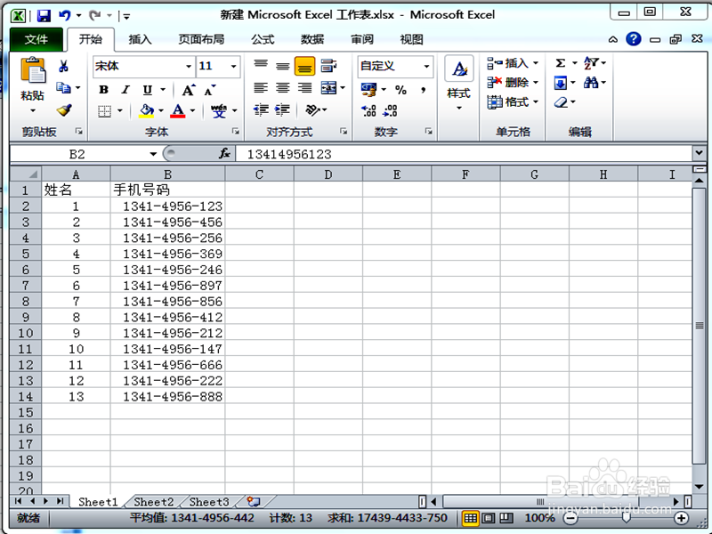Switch to the 插入 Insert tab

point(140,39)
